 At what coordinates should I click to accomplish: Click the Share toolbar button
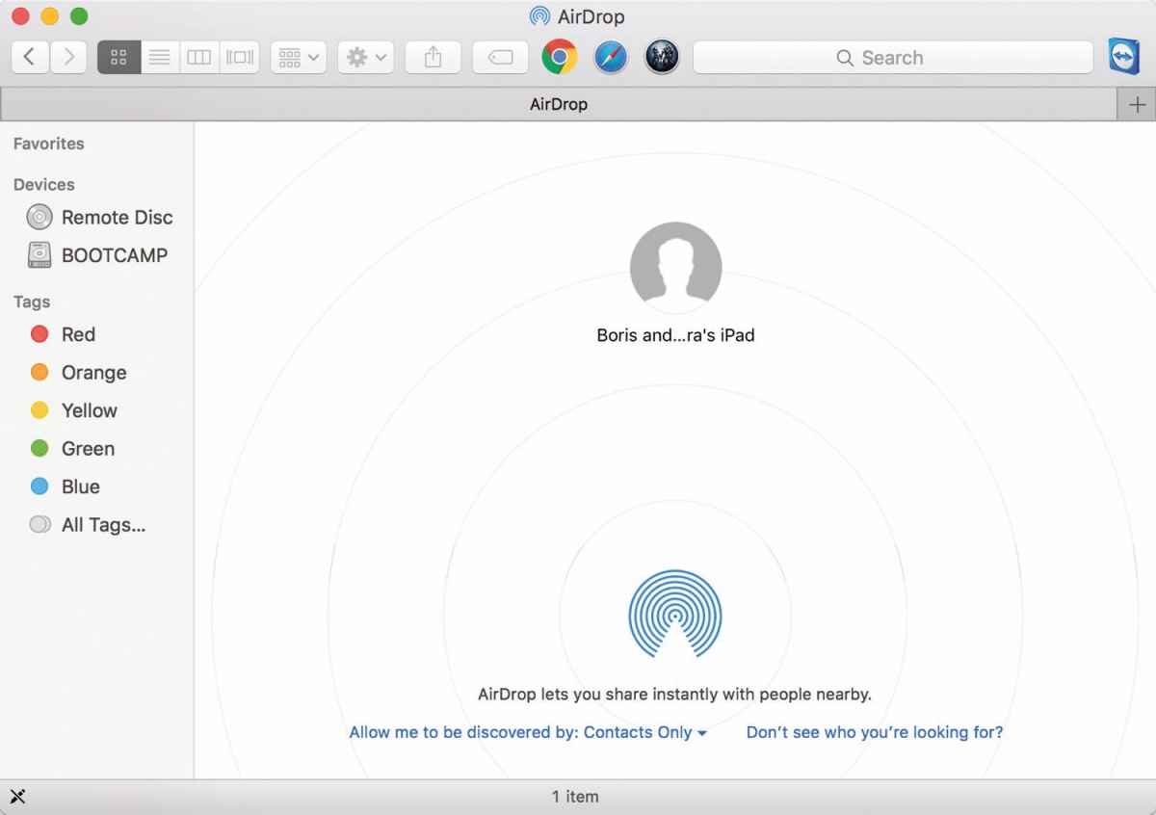433,57
